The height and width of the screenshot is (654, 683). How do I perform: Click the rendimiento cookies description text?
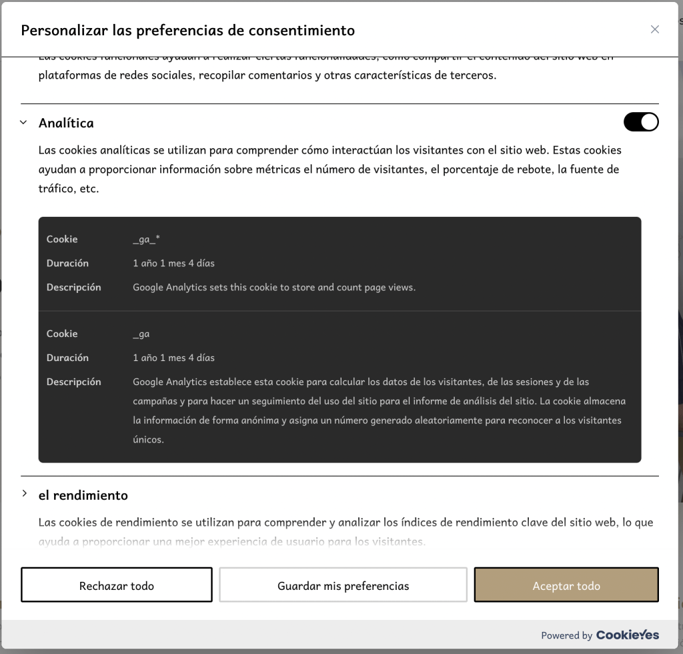click(x=346, y=532)
